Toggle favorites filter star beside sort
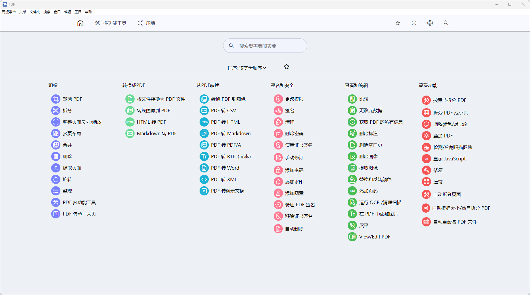 [x=286, y=67]
